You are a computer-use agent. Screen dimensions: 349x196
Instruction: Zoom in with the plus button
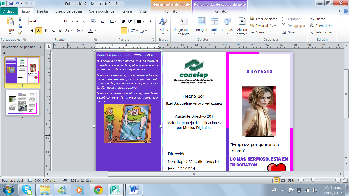(338, 180)
